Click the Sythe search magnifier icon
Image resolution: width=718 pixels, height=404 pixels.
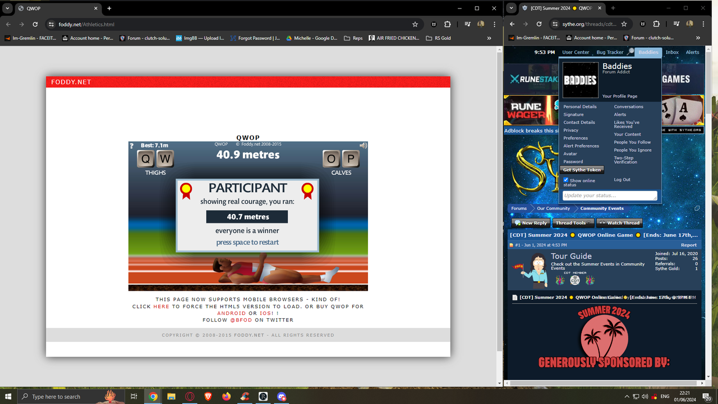pyautogui.click(x=630, y=52)
